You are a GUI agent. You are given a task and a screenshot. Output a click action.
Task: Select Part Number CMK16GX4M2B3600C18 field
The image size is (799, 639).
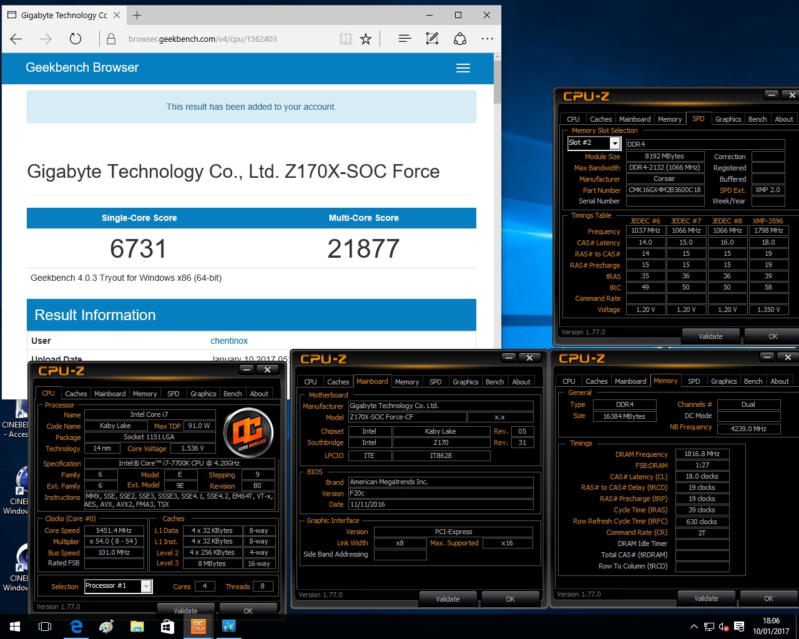(x=664, y=190)
